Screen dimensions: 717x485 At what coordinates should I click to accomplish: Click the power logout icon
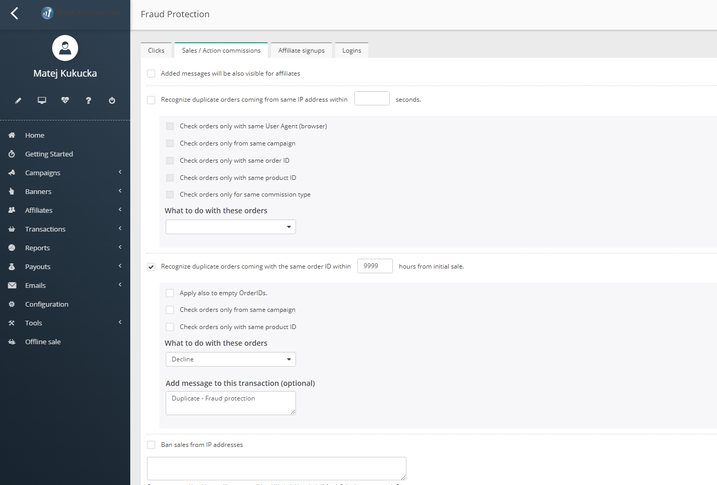(112, 100)
